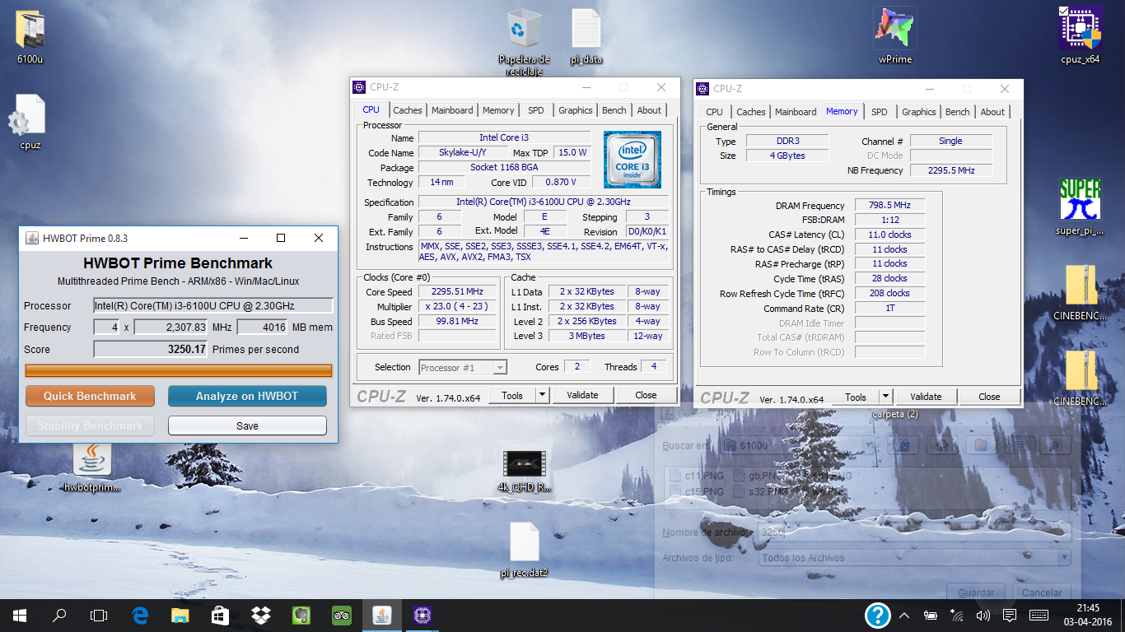Switch to Java HWBOT Prime taskbar item
The height and width of the screenshot is (632, 1125).
pos(381,615)
